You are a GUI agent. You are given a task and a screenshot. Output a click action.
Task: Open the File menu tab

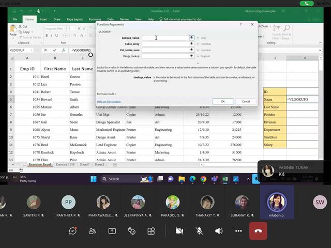click(x=15, y=19)
